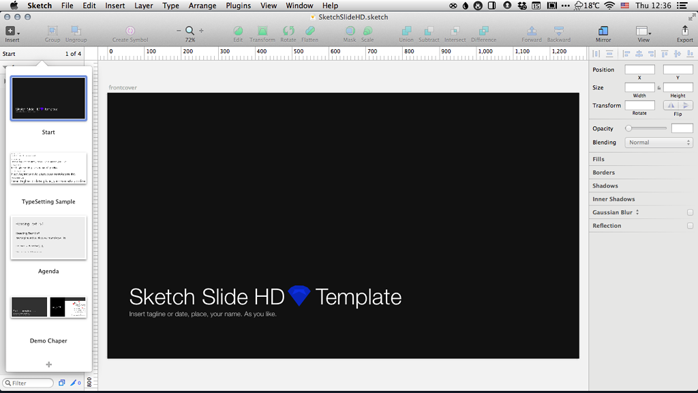Open the Insert menu
This screenshot has width=698, height=393.
115,5
